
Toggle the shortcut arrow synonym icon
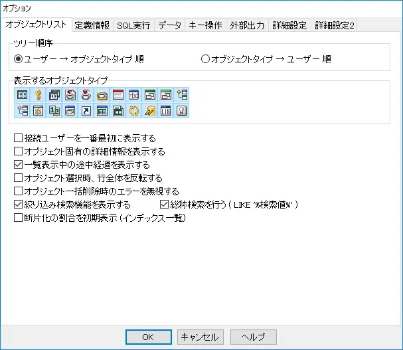[x=86, y=111]
